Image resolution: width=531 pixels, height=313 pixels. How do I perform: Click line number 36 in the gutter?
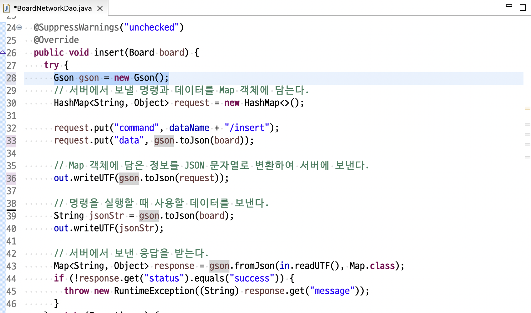11,178
